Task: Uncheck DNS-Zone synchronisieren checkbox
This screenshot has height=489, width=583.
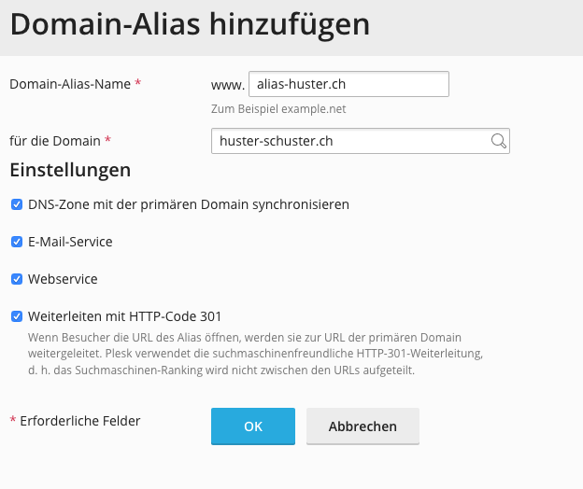Action: coord(17,204)
